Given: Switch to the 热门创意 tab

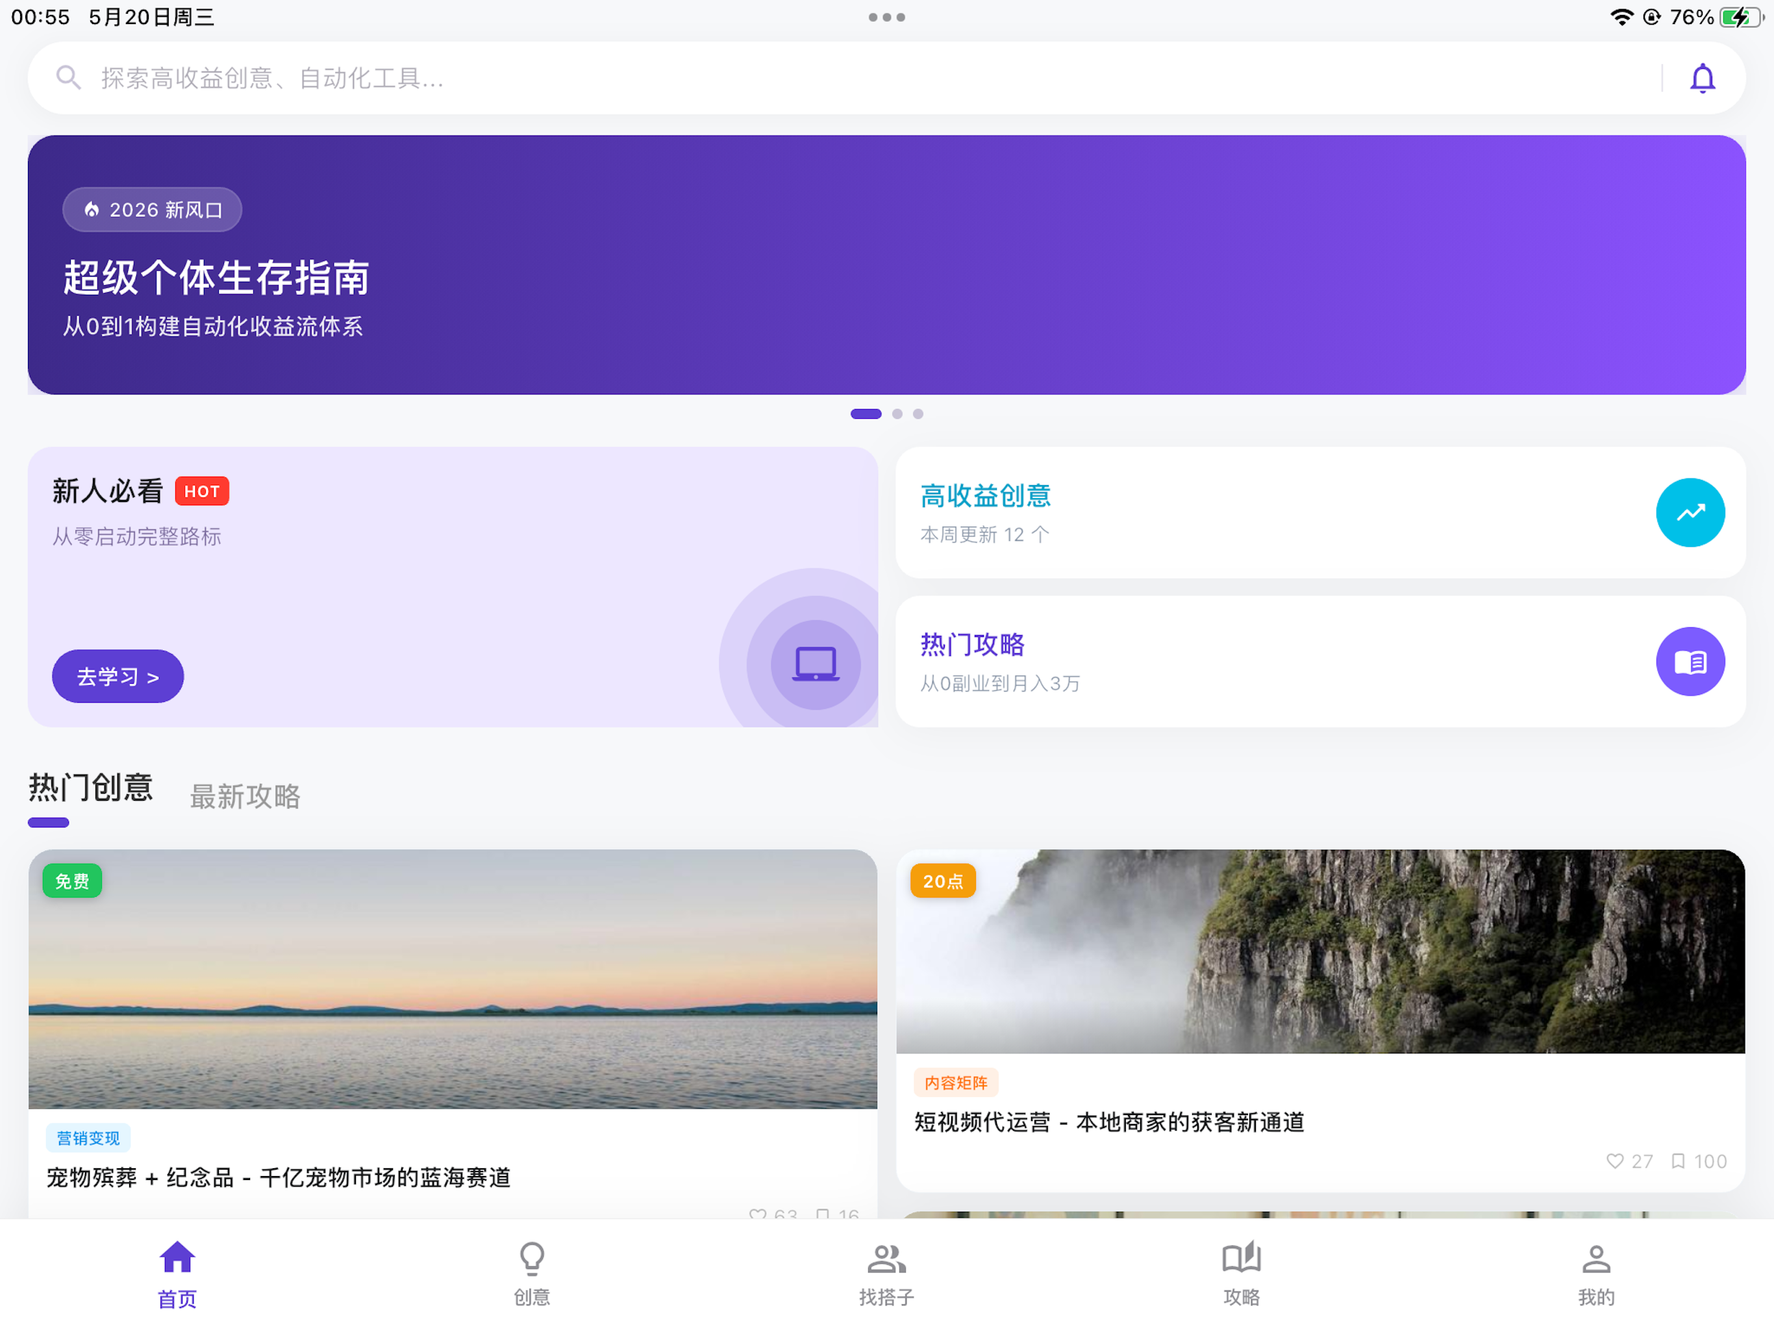Looking at the screenshot, I should pyautogui.click(x=91, y=788).
